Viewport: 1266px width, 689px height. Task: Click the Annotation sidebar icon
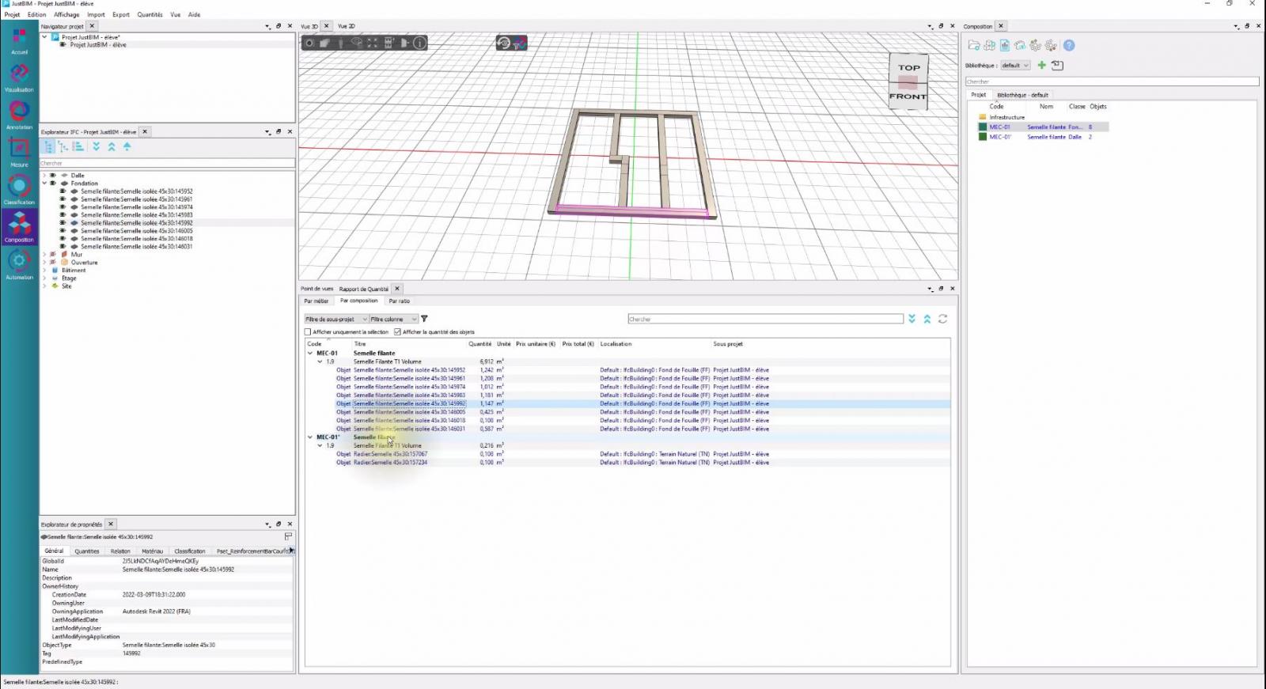tap(19, 114)
